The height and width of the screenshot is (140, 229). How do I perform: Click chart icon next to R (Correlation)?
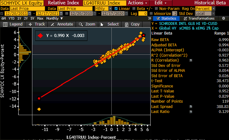[191, 60]
